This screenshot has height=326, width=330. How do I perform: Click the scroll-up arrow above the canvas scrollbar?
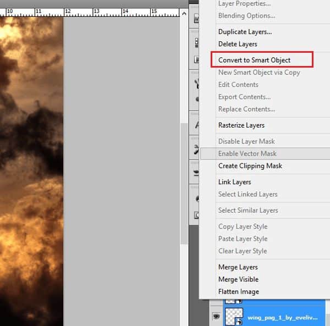point(184,12)
